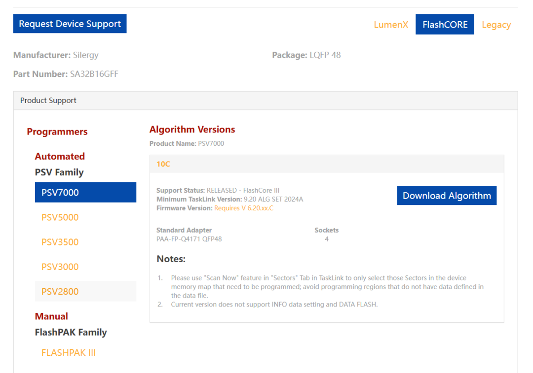
Task: Click the Request Device Support button
Action: click(x=70, y=24)
